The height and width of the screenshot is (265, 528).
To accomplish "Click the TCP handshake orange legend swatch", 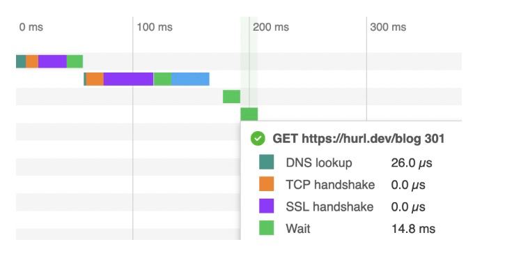I will pos(266,184).
